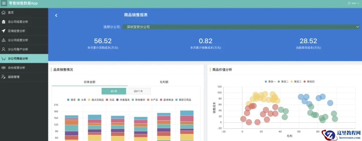Toggle 副食粮油 series in the legend
Screen dimensions: 362x141
(x=167, y=100)
